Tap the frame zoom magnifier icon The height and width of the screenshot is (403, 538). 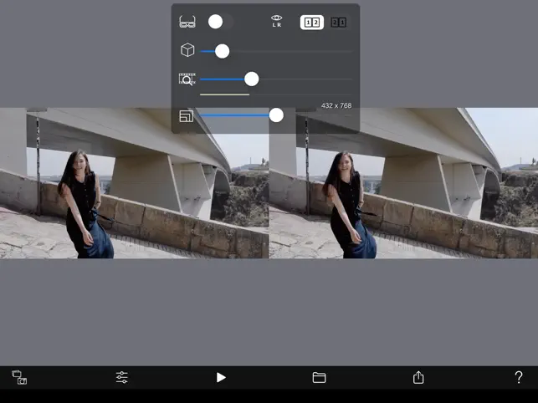coord(187,79)
